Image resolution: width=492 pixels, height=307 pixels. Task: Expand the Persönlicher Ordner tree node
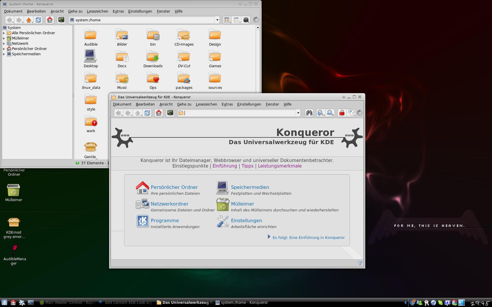[x=4, y=49]
